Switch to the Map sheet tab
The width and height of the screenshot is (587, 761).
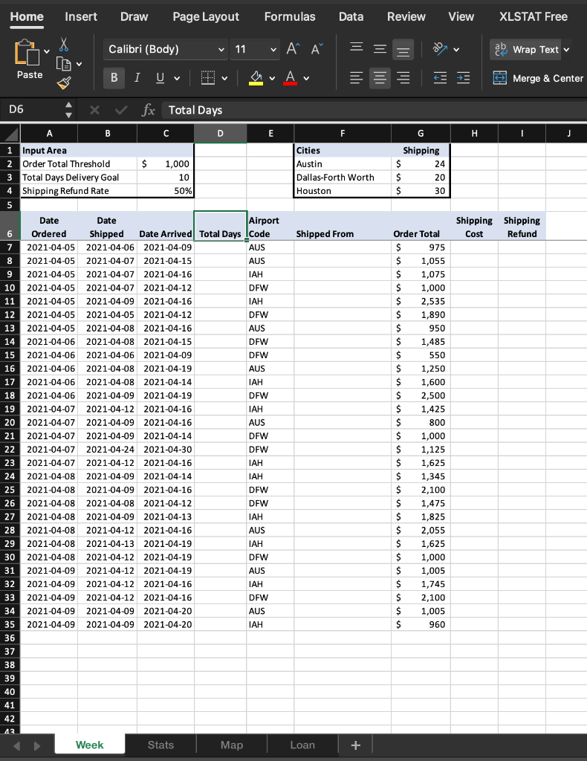232,745
